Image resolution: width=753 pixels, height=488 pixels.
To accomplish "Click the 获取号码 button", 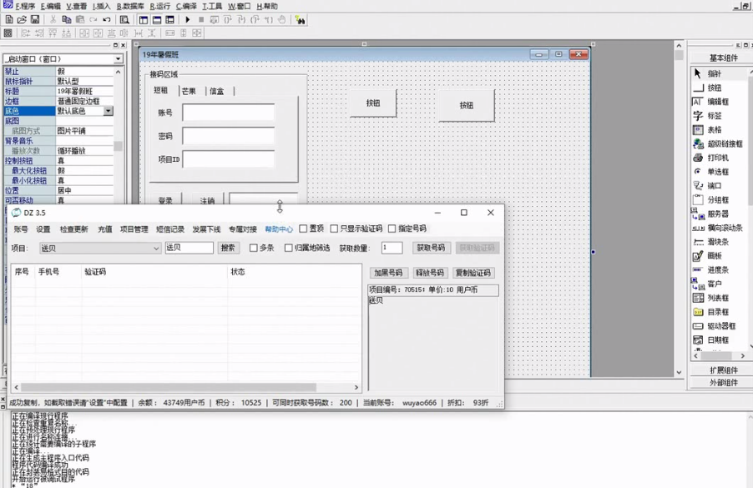I will point(430,248).
